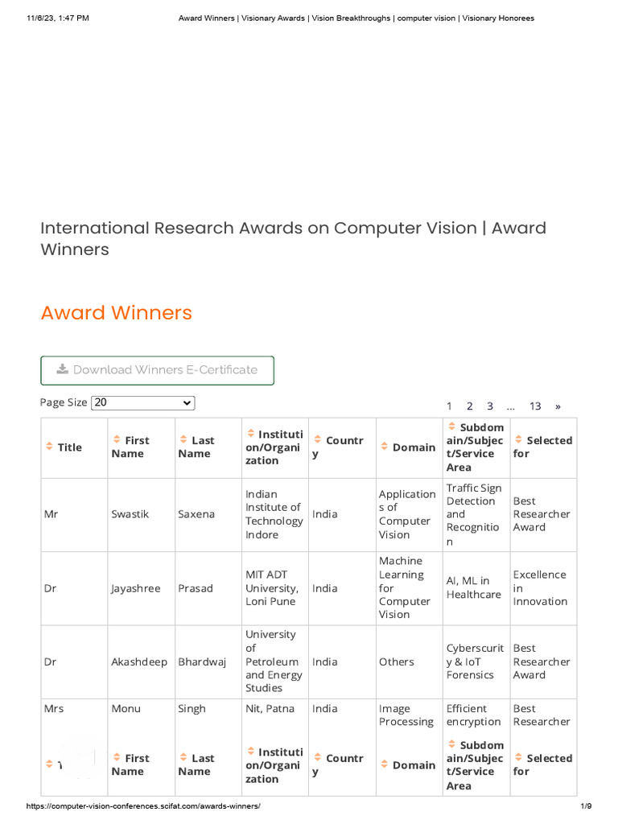Go to page 2 in pagination
This screenshot has height=824, width=618.
(469, 406)
